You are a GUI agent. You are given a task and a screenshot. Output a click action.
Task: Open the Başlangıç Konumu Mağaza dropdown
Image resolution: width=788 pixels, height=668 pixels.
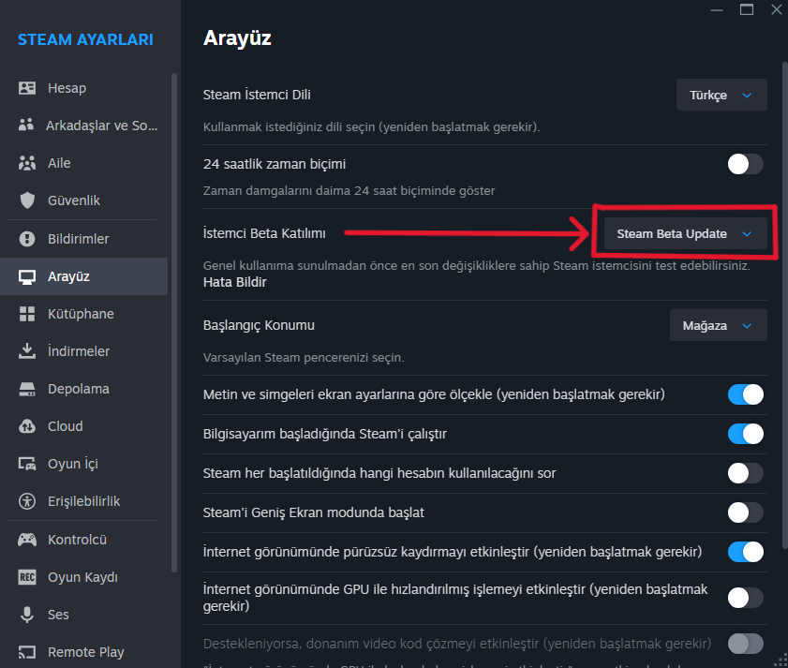pyautogui.click(x=718, y=326)
